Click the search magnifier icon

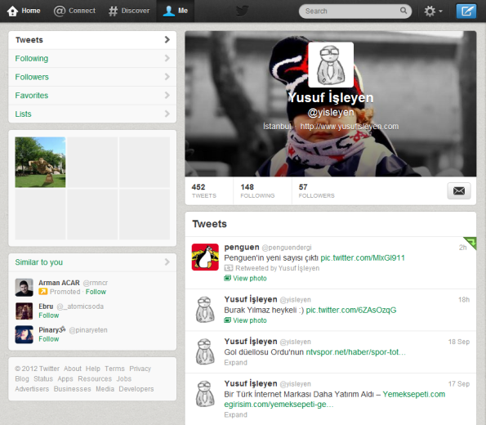click(x=404, y=11)
